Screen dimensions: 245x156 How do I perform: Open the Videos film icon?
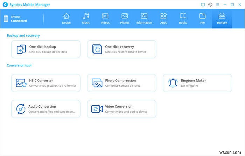pyautogui.click(x=105, y=16)
